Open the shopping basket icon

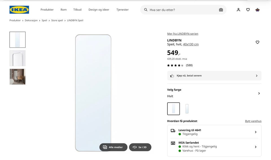[257, 10]
